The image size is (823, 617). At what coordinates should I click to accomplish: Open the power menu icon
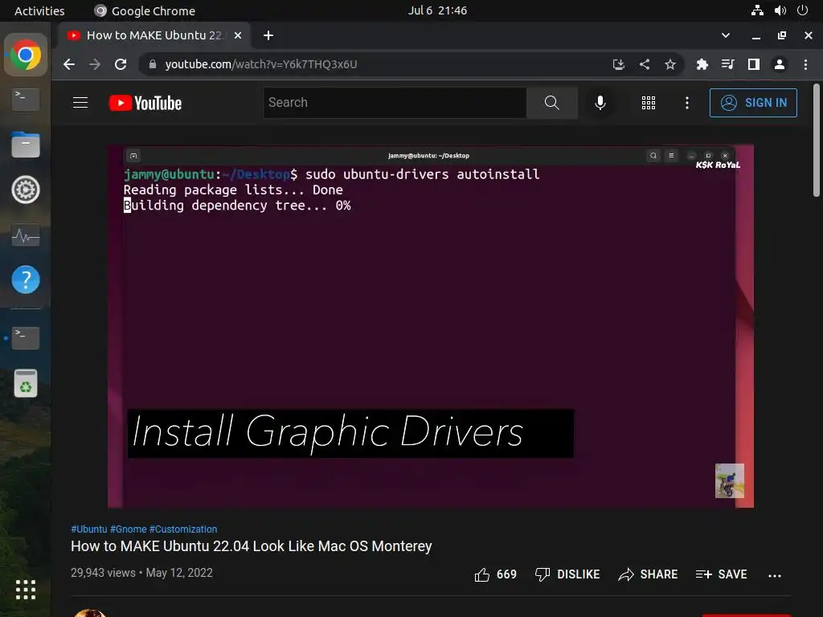click(803, 10)
